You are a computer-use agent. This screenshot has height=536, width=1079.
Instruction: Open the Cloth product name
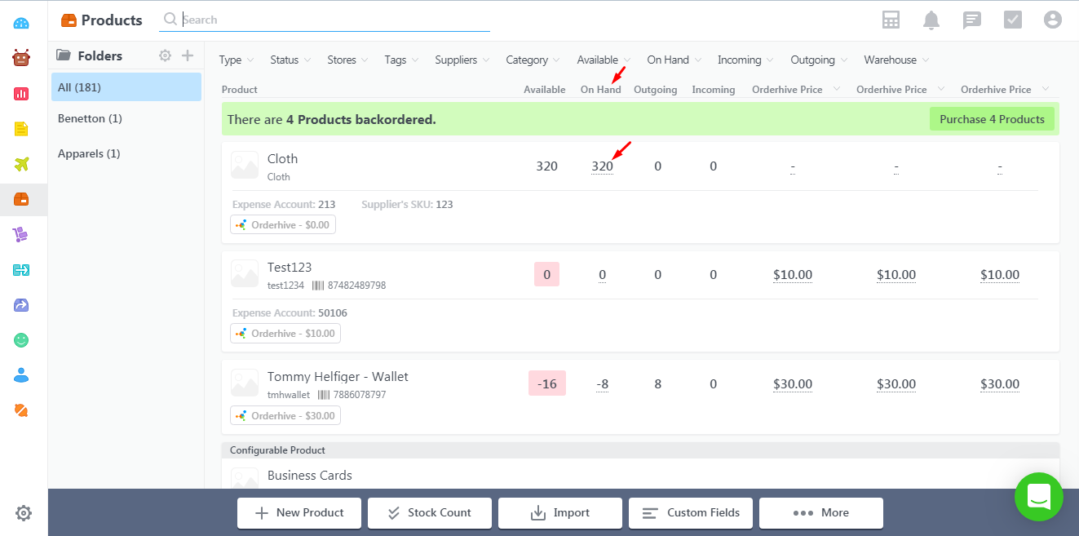tap(282, 159)
